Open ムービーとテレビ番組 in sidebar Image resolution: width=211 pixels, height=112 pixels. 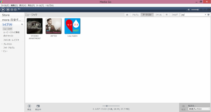coord(11,32)
